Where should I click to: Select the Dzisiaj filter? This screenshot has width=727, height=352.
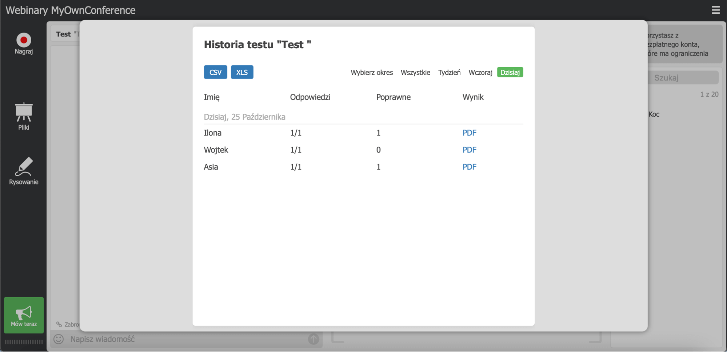click(x=510, y=72)
